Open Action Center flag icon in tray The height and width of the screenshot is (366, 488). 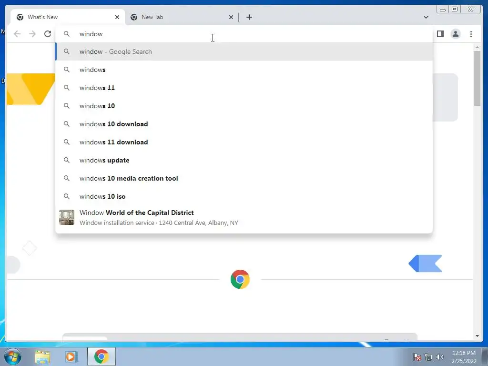tap(417, 357)
